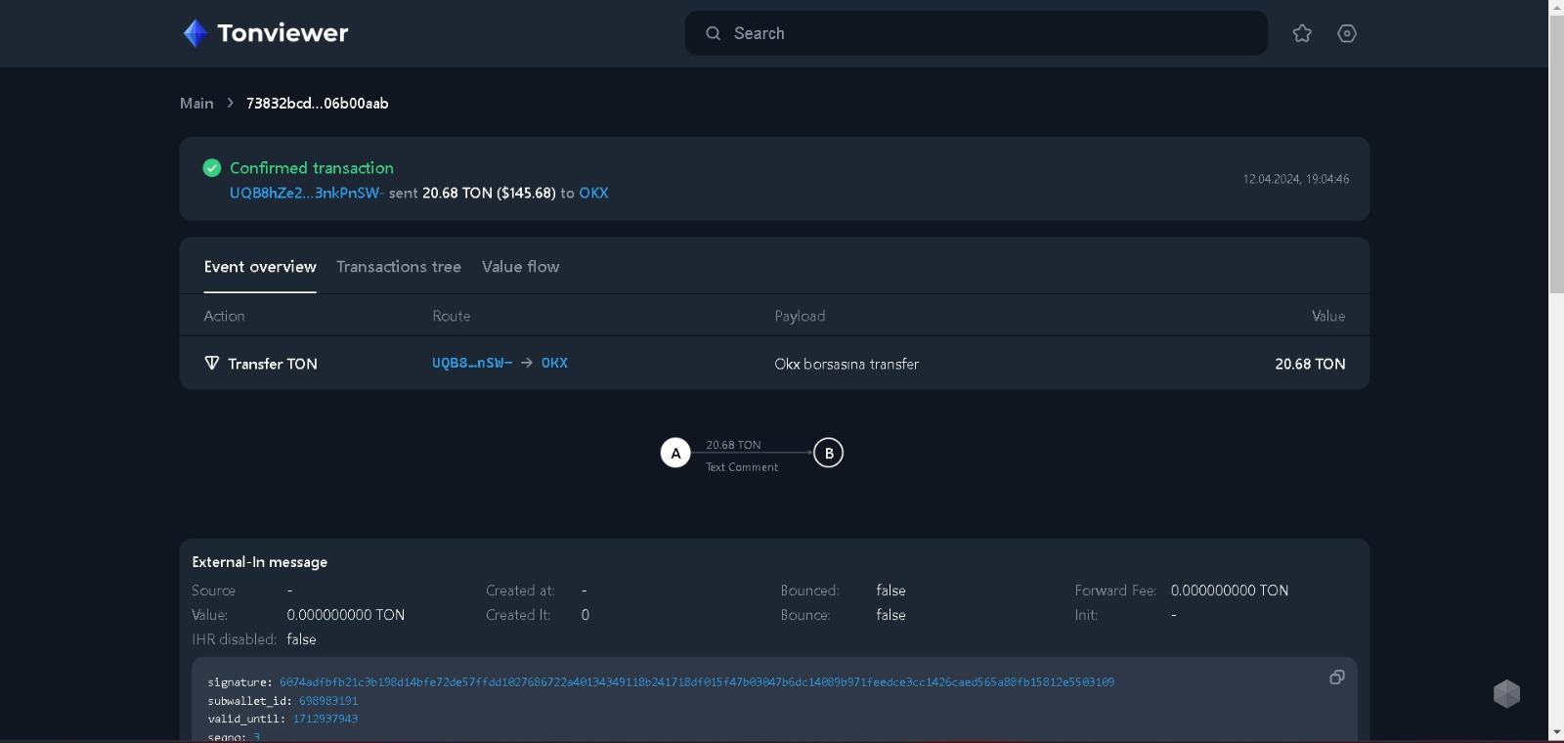The height and width of the screenshot is (743, 1564).
Task: Select node B in the flow diagram
Action: click(828, 454)
